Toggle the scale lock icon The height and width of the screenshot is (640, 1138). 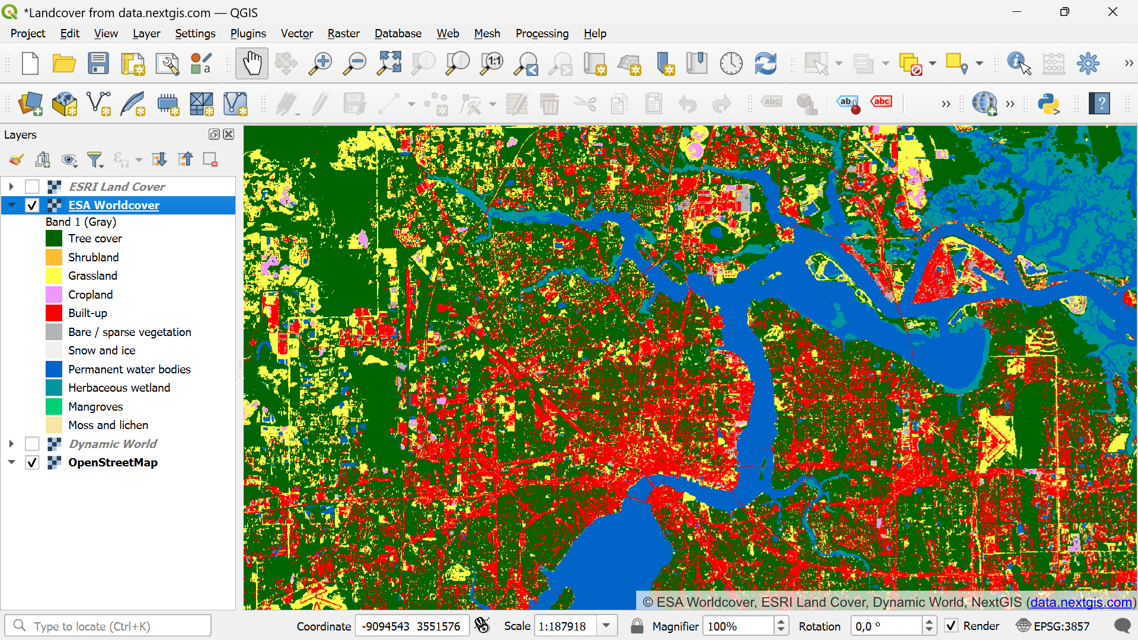click(637, 626)
